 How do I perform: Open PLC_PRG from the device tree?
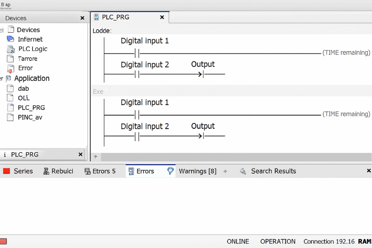pyautogui.click(x=31, y=107)
